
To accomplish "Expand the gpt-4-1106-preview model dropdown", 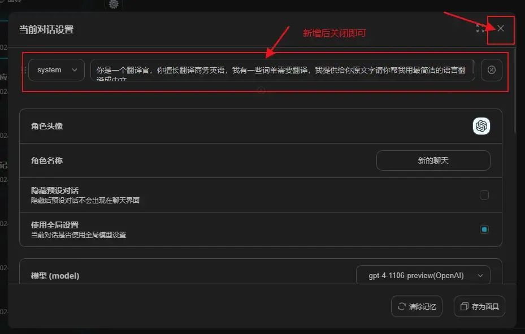I will (x=423, y=276).
